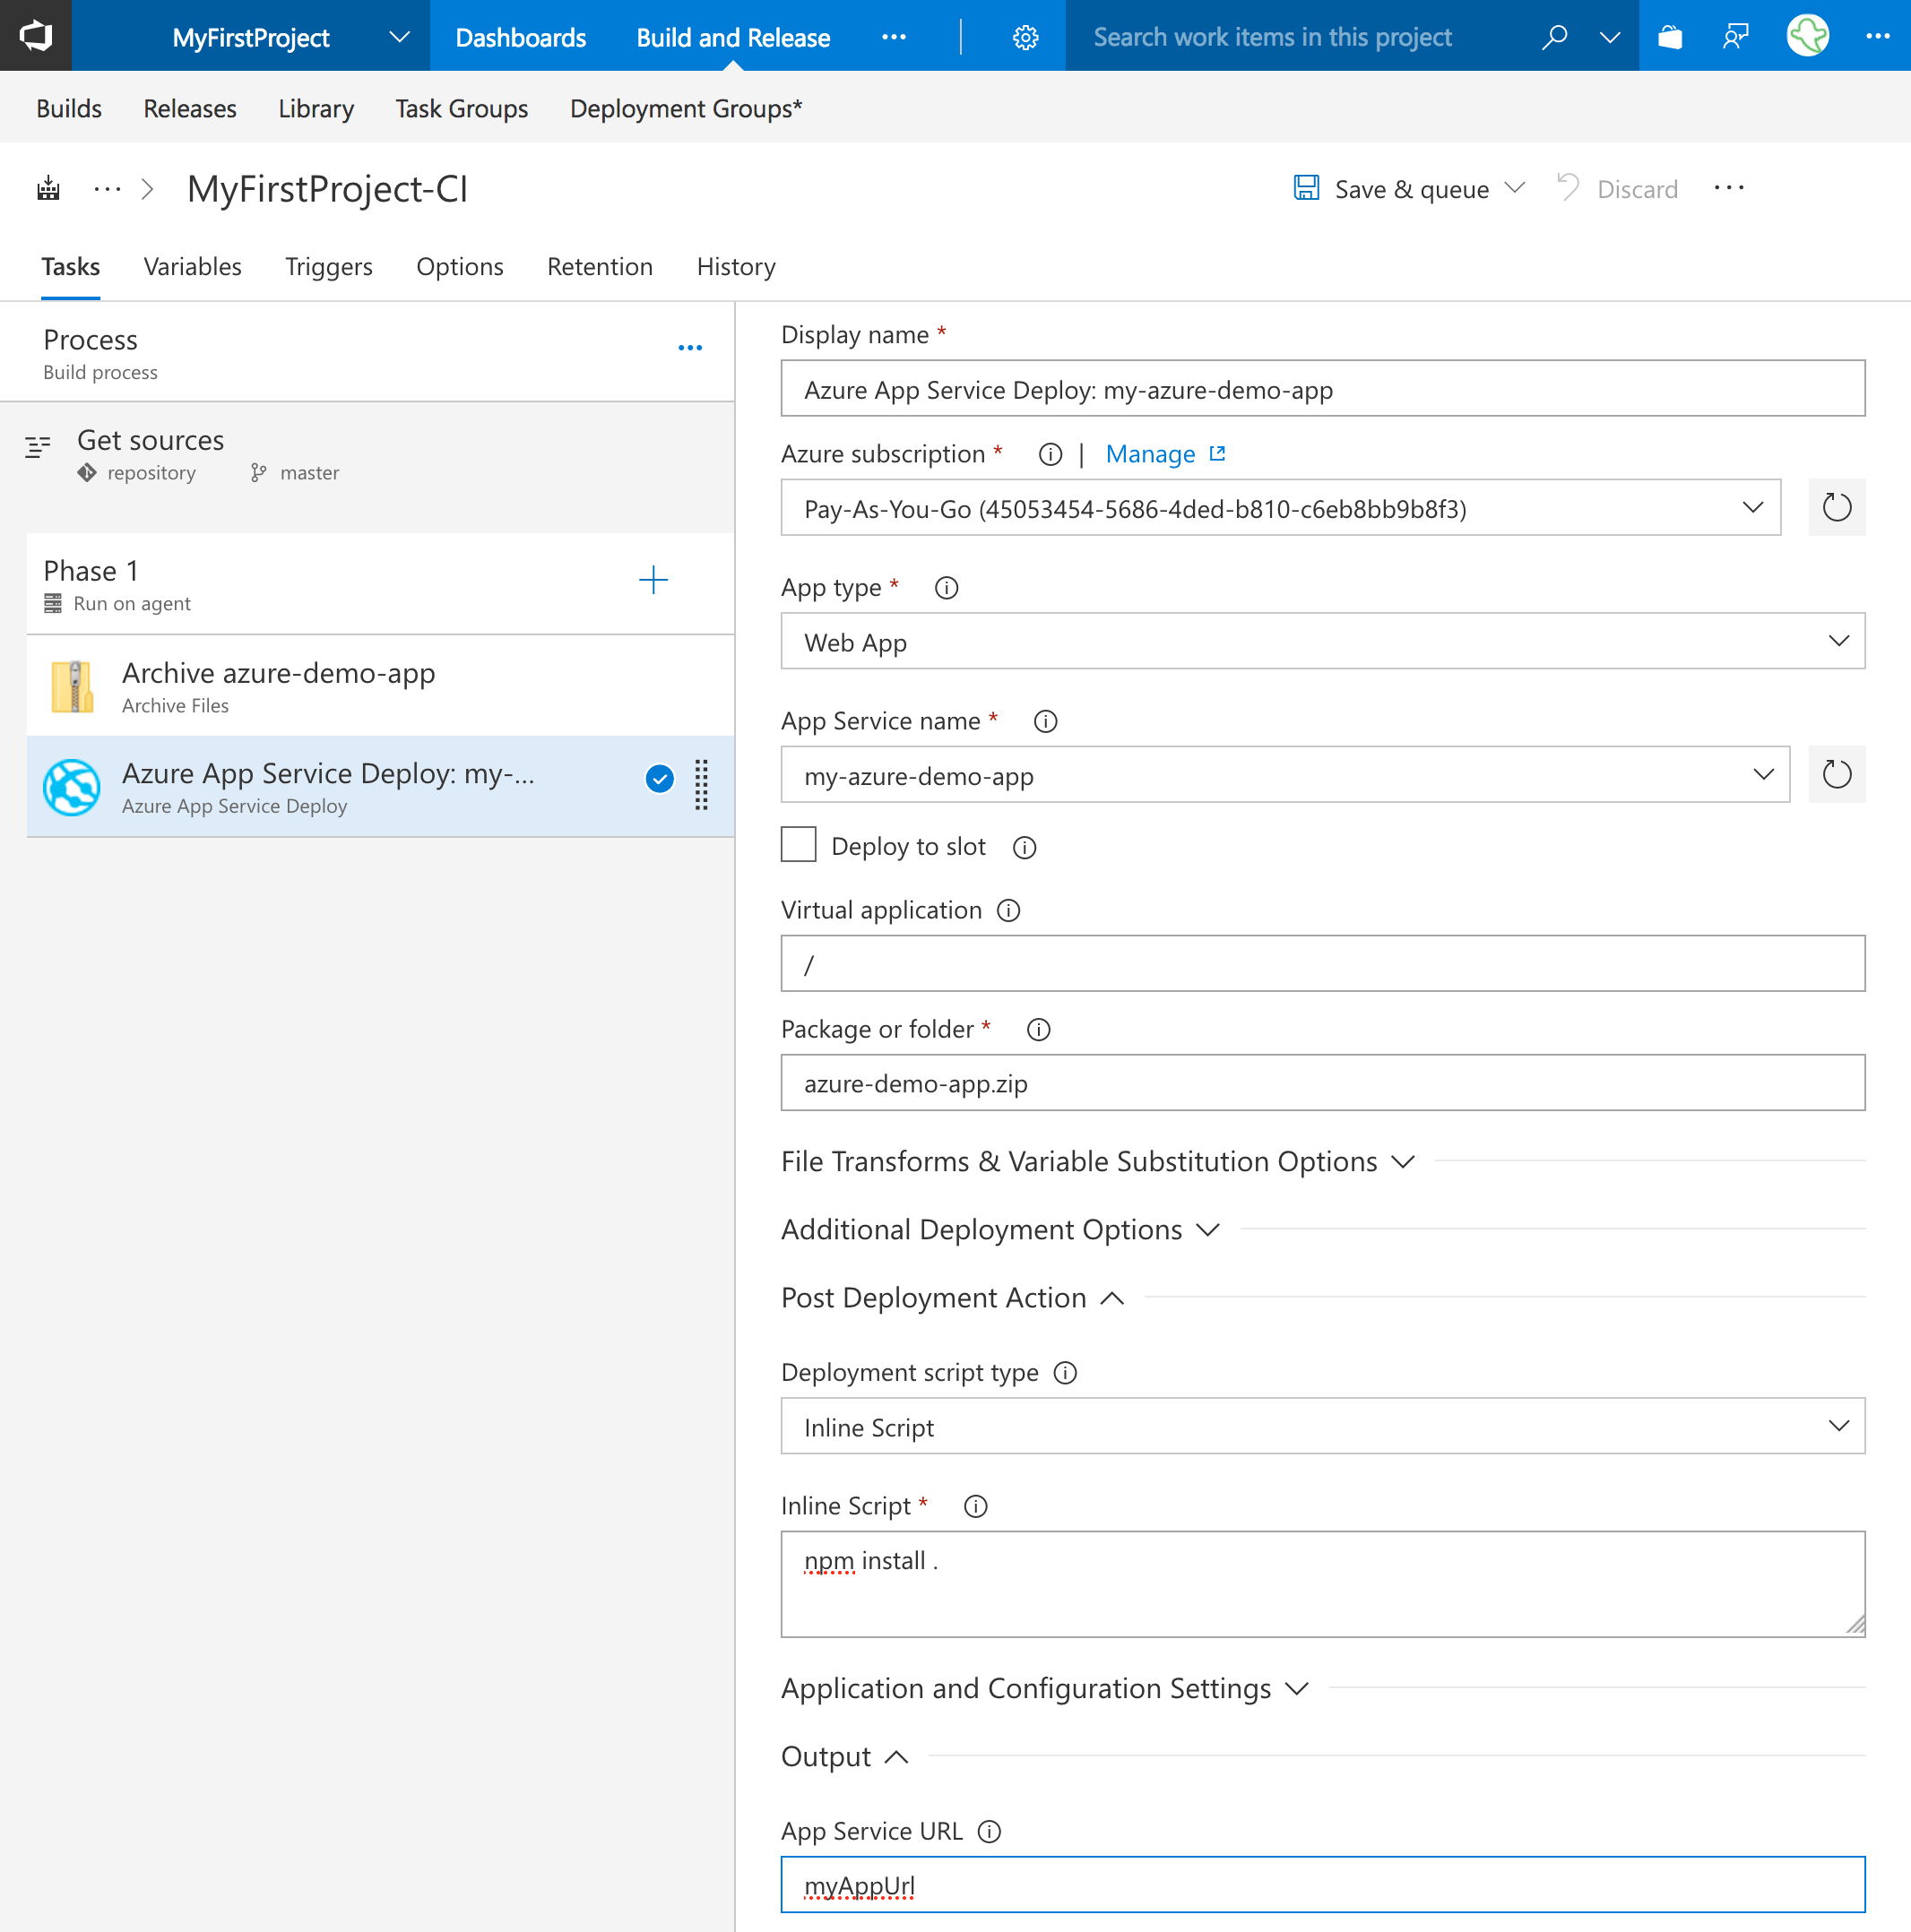Select the Get sources step

tap(367, 456)
